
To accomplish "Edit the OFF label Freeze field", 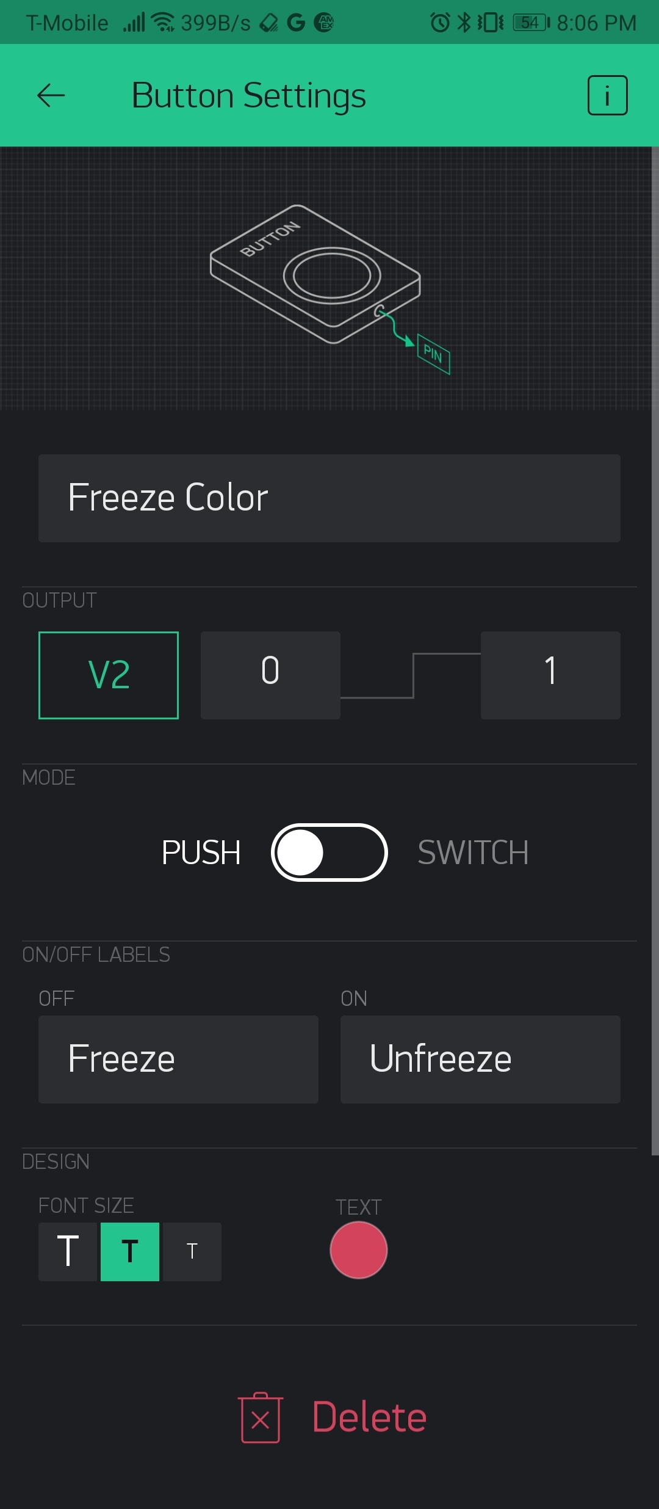I will (x=178, y=1059).
